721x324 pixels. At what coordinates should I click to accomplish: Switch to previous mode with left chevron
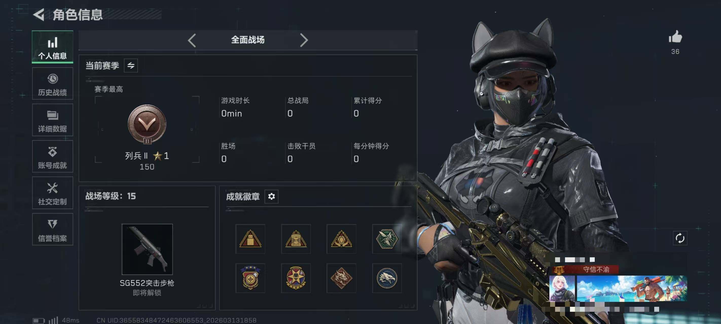(x=192, y=40)
